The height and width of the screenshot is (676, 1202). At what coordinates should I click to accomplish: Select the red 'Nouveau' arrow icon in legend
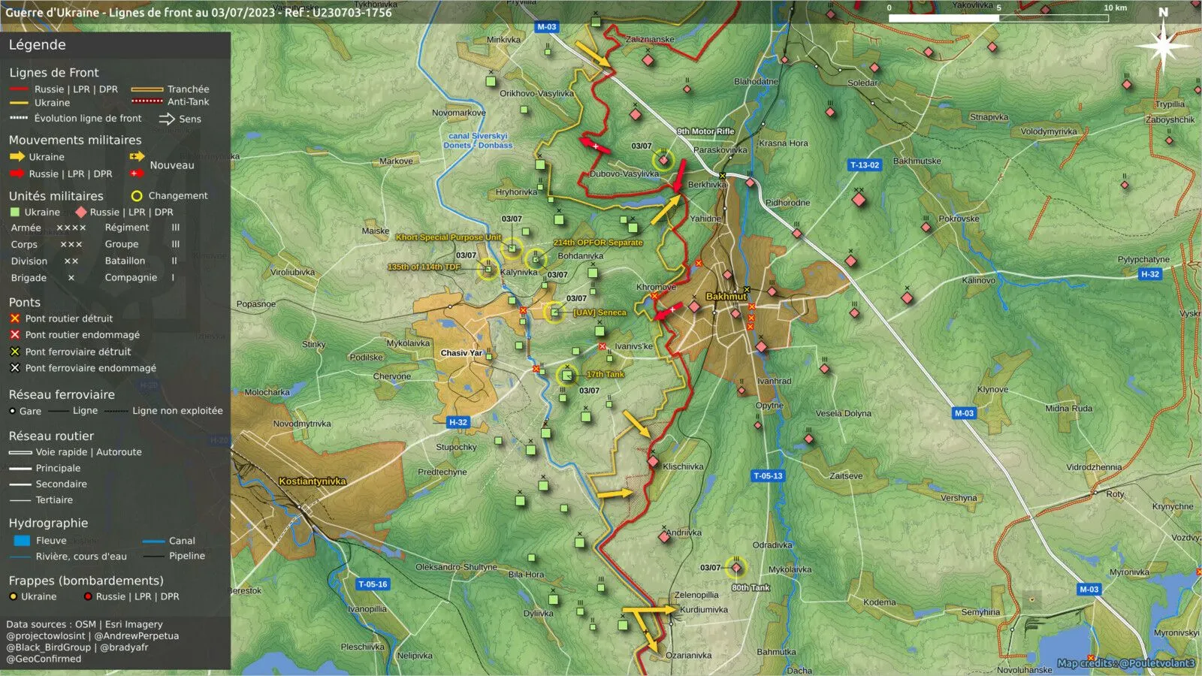coord(137,174)
